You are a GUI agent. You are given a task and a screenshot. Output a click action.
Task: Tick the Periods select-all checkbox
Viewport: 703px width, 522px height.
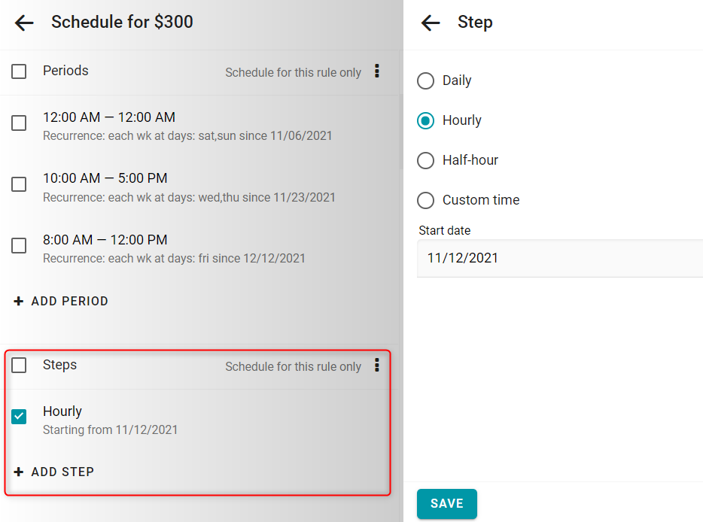point(19,71)
